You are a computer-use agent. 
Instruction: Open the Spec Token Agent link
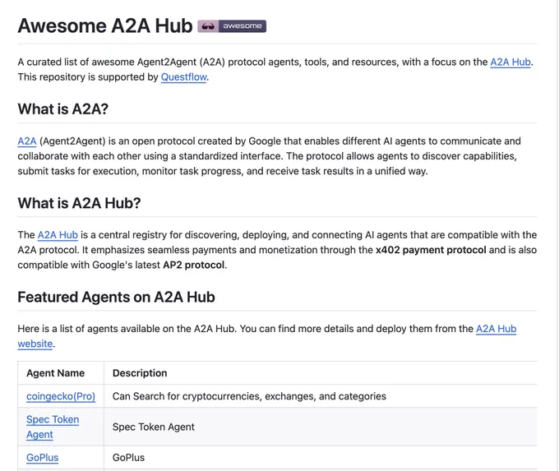(x=53, y=427)
